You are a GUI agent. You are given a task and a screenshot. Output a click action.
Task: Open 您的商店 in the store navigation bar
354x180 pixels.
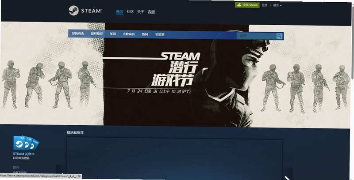point(78,34)
